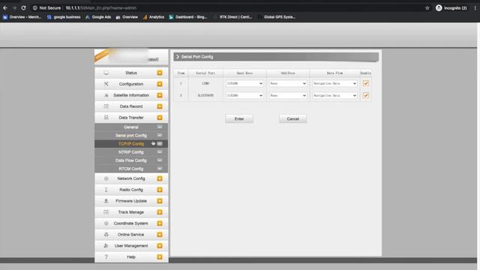This screenshot has height=270, width=480.
Task: Expand Radio Config with orange plus icon
Action: point(160,190)
